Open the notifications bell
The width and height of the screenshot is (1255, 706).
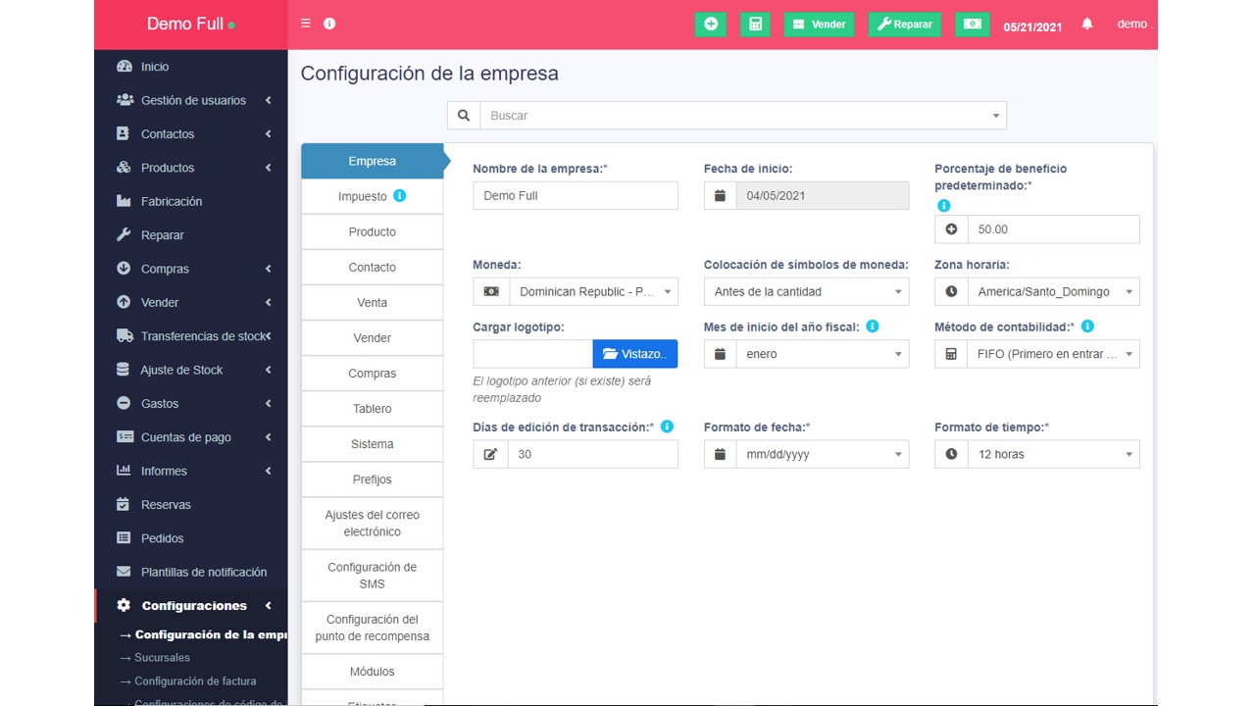[x=1086, y=25]
